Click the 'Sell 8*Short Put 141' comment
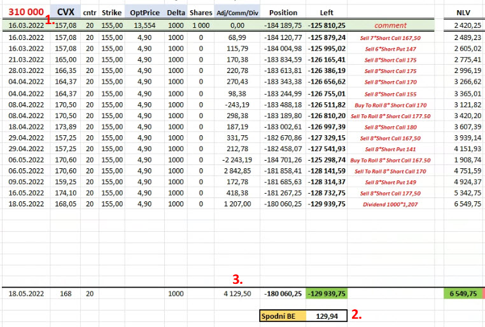The width and height of the screenshot is (485, 327). point(390,149)
